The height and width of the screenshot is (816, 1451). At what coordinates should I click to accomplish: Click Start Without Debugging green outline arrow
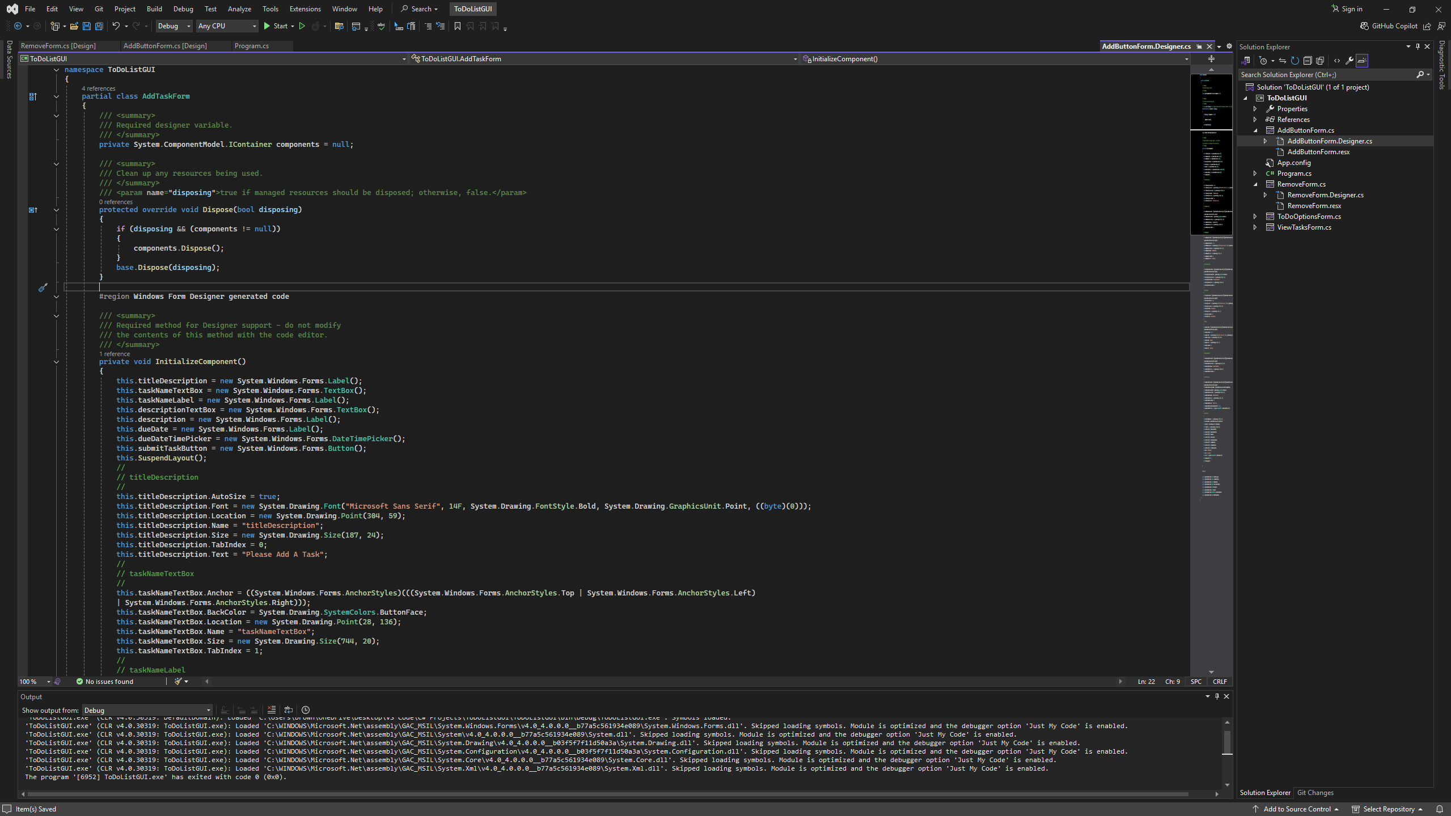[302, 26]
